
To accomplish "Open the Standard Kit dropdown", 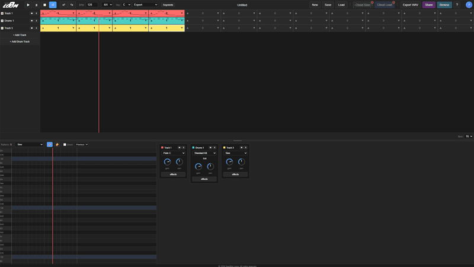I will tap(204, 153).
